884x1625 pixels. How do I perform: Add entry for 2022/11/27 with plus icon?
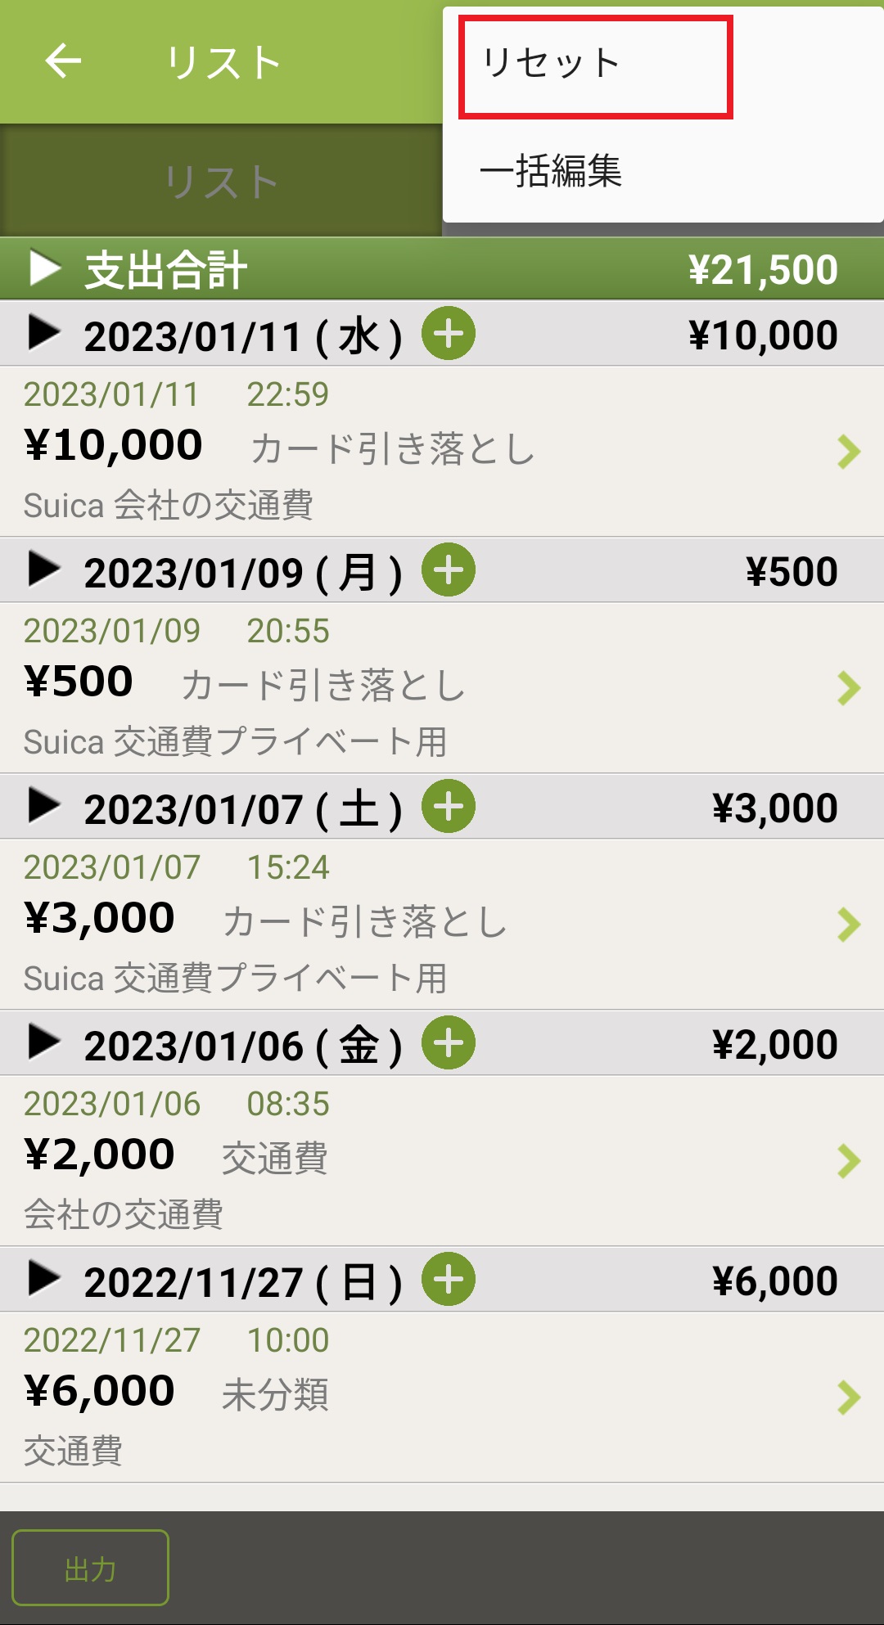tap(448, 1280)
